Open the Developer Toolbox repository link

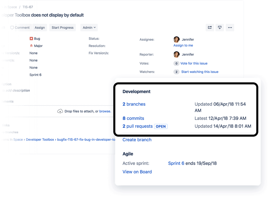[x=40, y=140]
